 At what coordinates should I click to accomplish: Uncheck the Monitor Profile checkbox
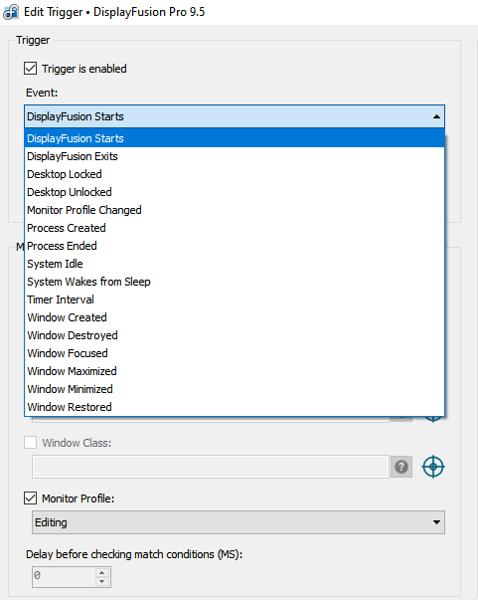click(x=31, y=499)
